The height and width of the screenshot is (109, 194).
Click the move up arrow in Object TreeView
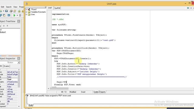[4, 26]
